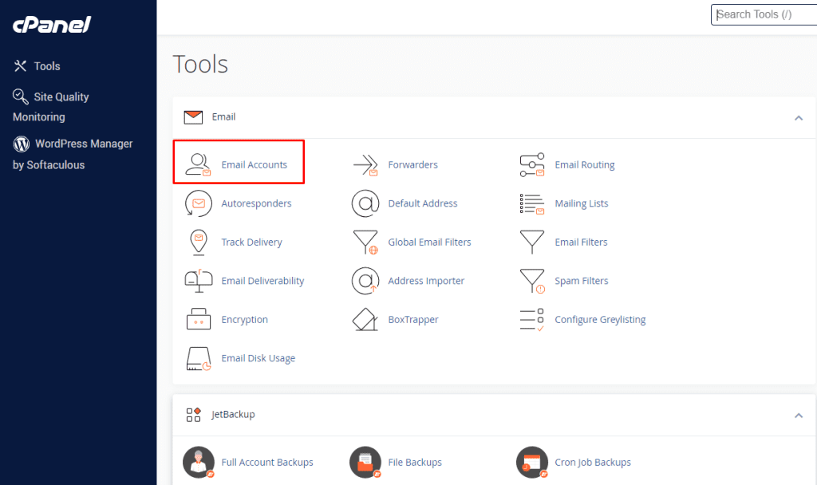Collapse the JetBackup section chevron

[798, 416]
